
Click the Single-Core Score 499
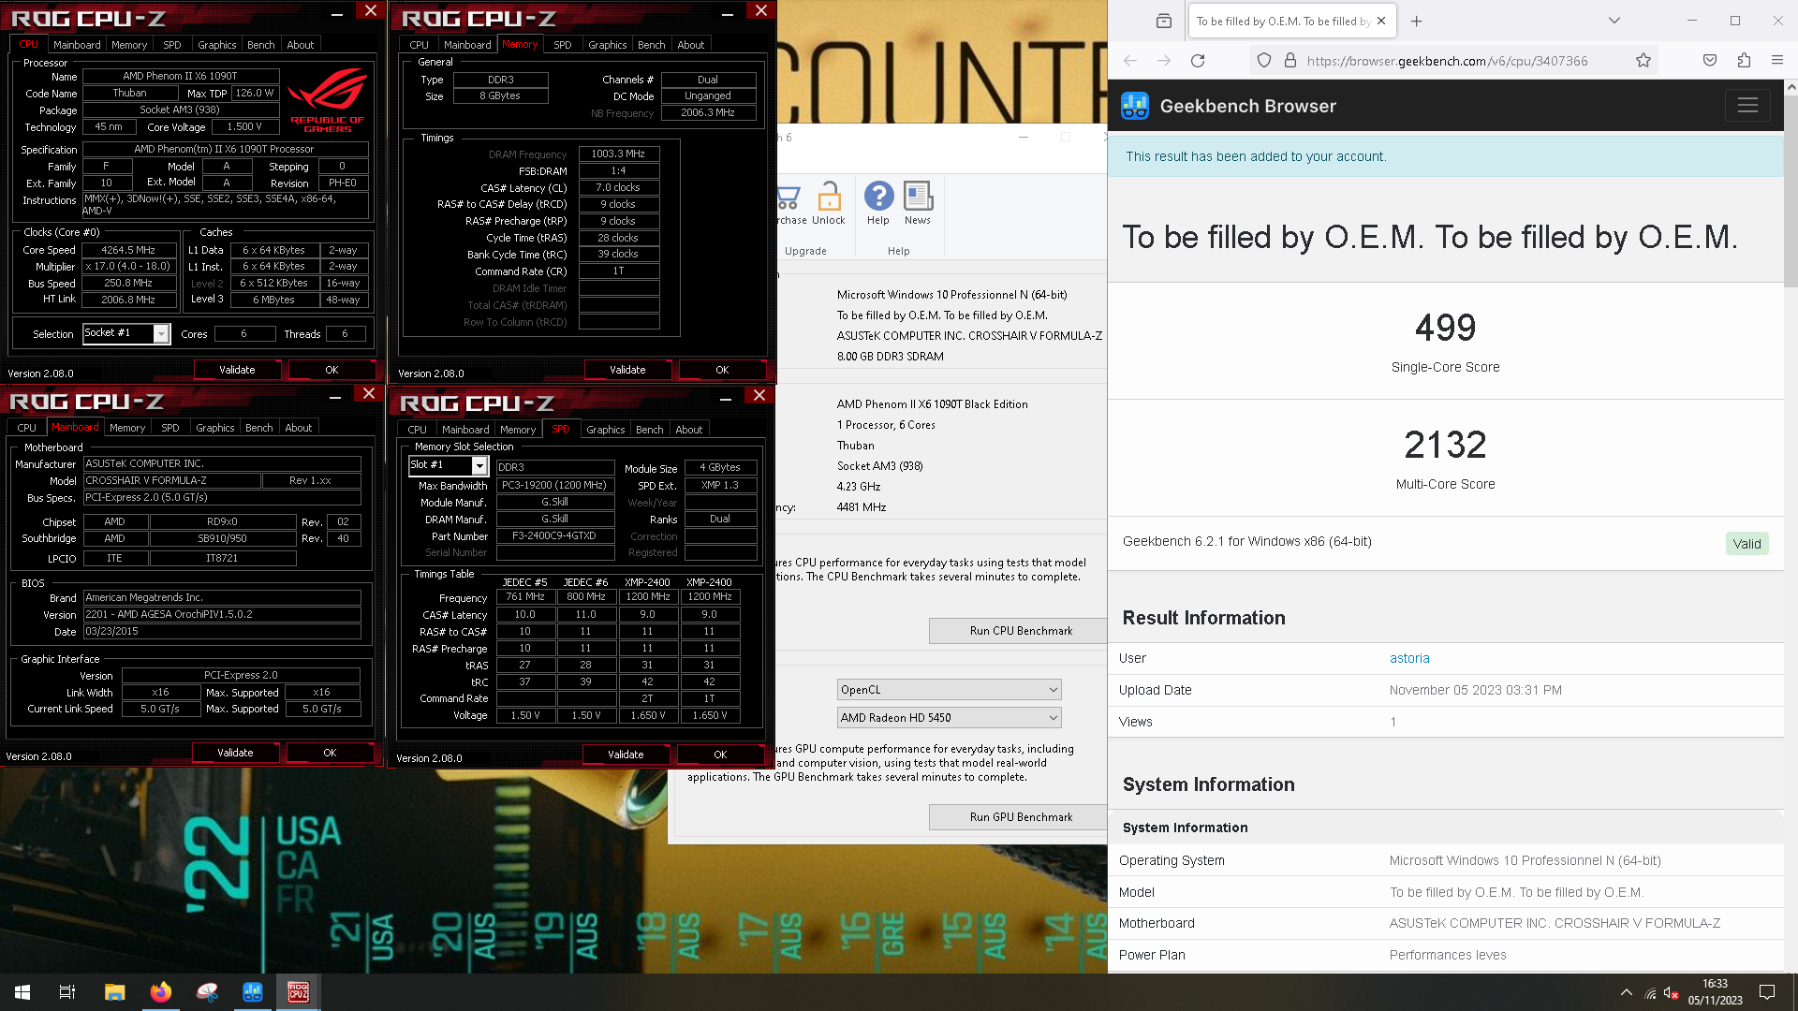point(1445,328)
